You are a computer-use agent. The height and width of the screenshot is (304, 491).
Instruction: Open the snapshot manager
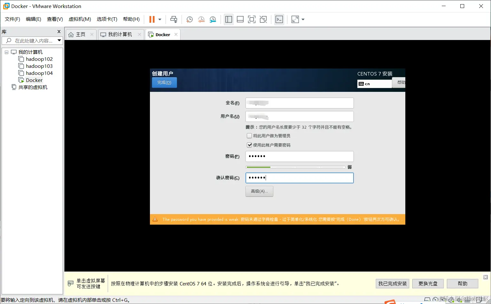point(213,20)
